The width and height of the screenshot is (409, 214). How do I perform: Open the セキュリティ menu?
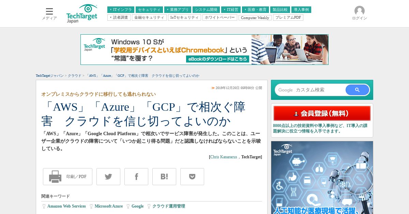[x=149, y=10]
